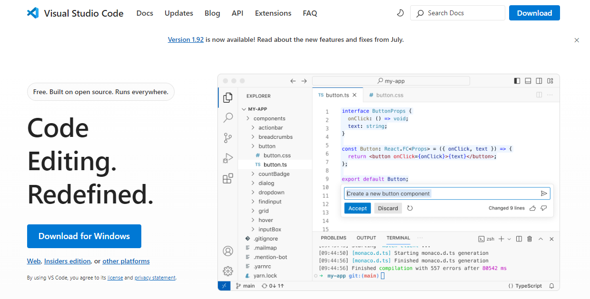Kill the terminal with the trash icon
Screen dimensions: 590x299
coord(530,239)
